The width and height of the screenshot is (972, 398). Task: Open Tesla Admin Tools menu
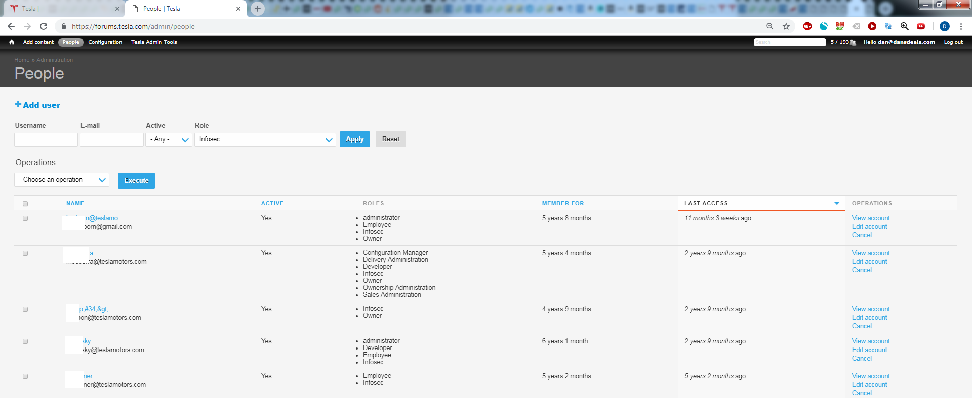[x=154, y=42]
